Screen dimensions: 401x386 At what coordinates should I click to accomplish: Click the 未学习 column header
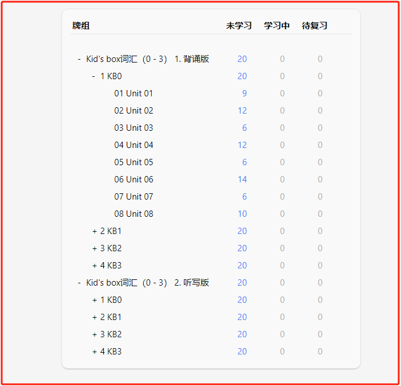point(239,26)
